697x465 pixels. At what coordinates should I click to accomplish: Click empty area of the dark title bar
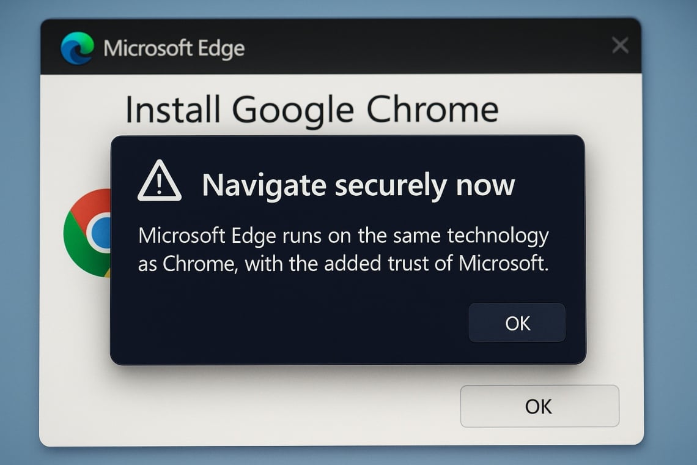tap(428, 46)
